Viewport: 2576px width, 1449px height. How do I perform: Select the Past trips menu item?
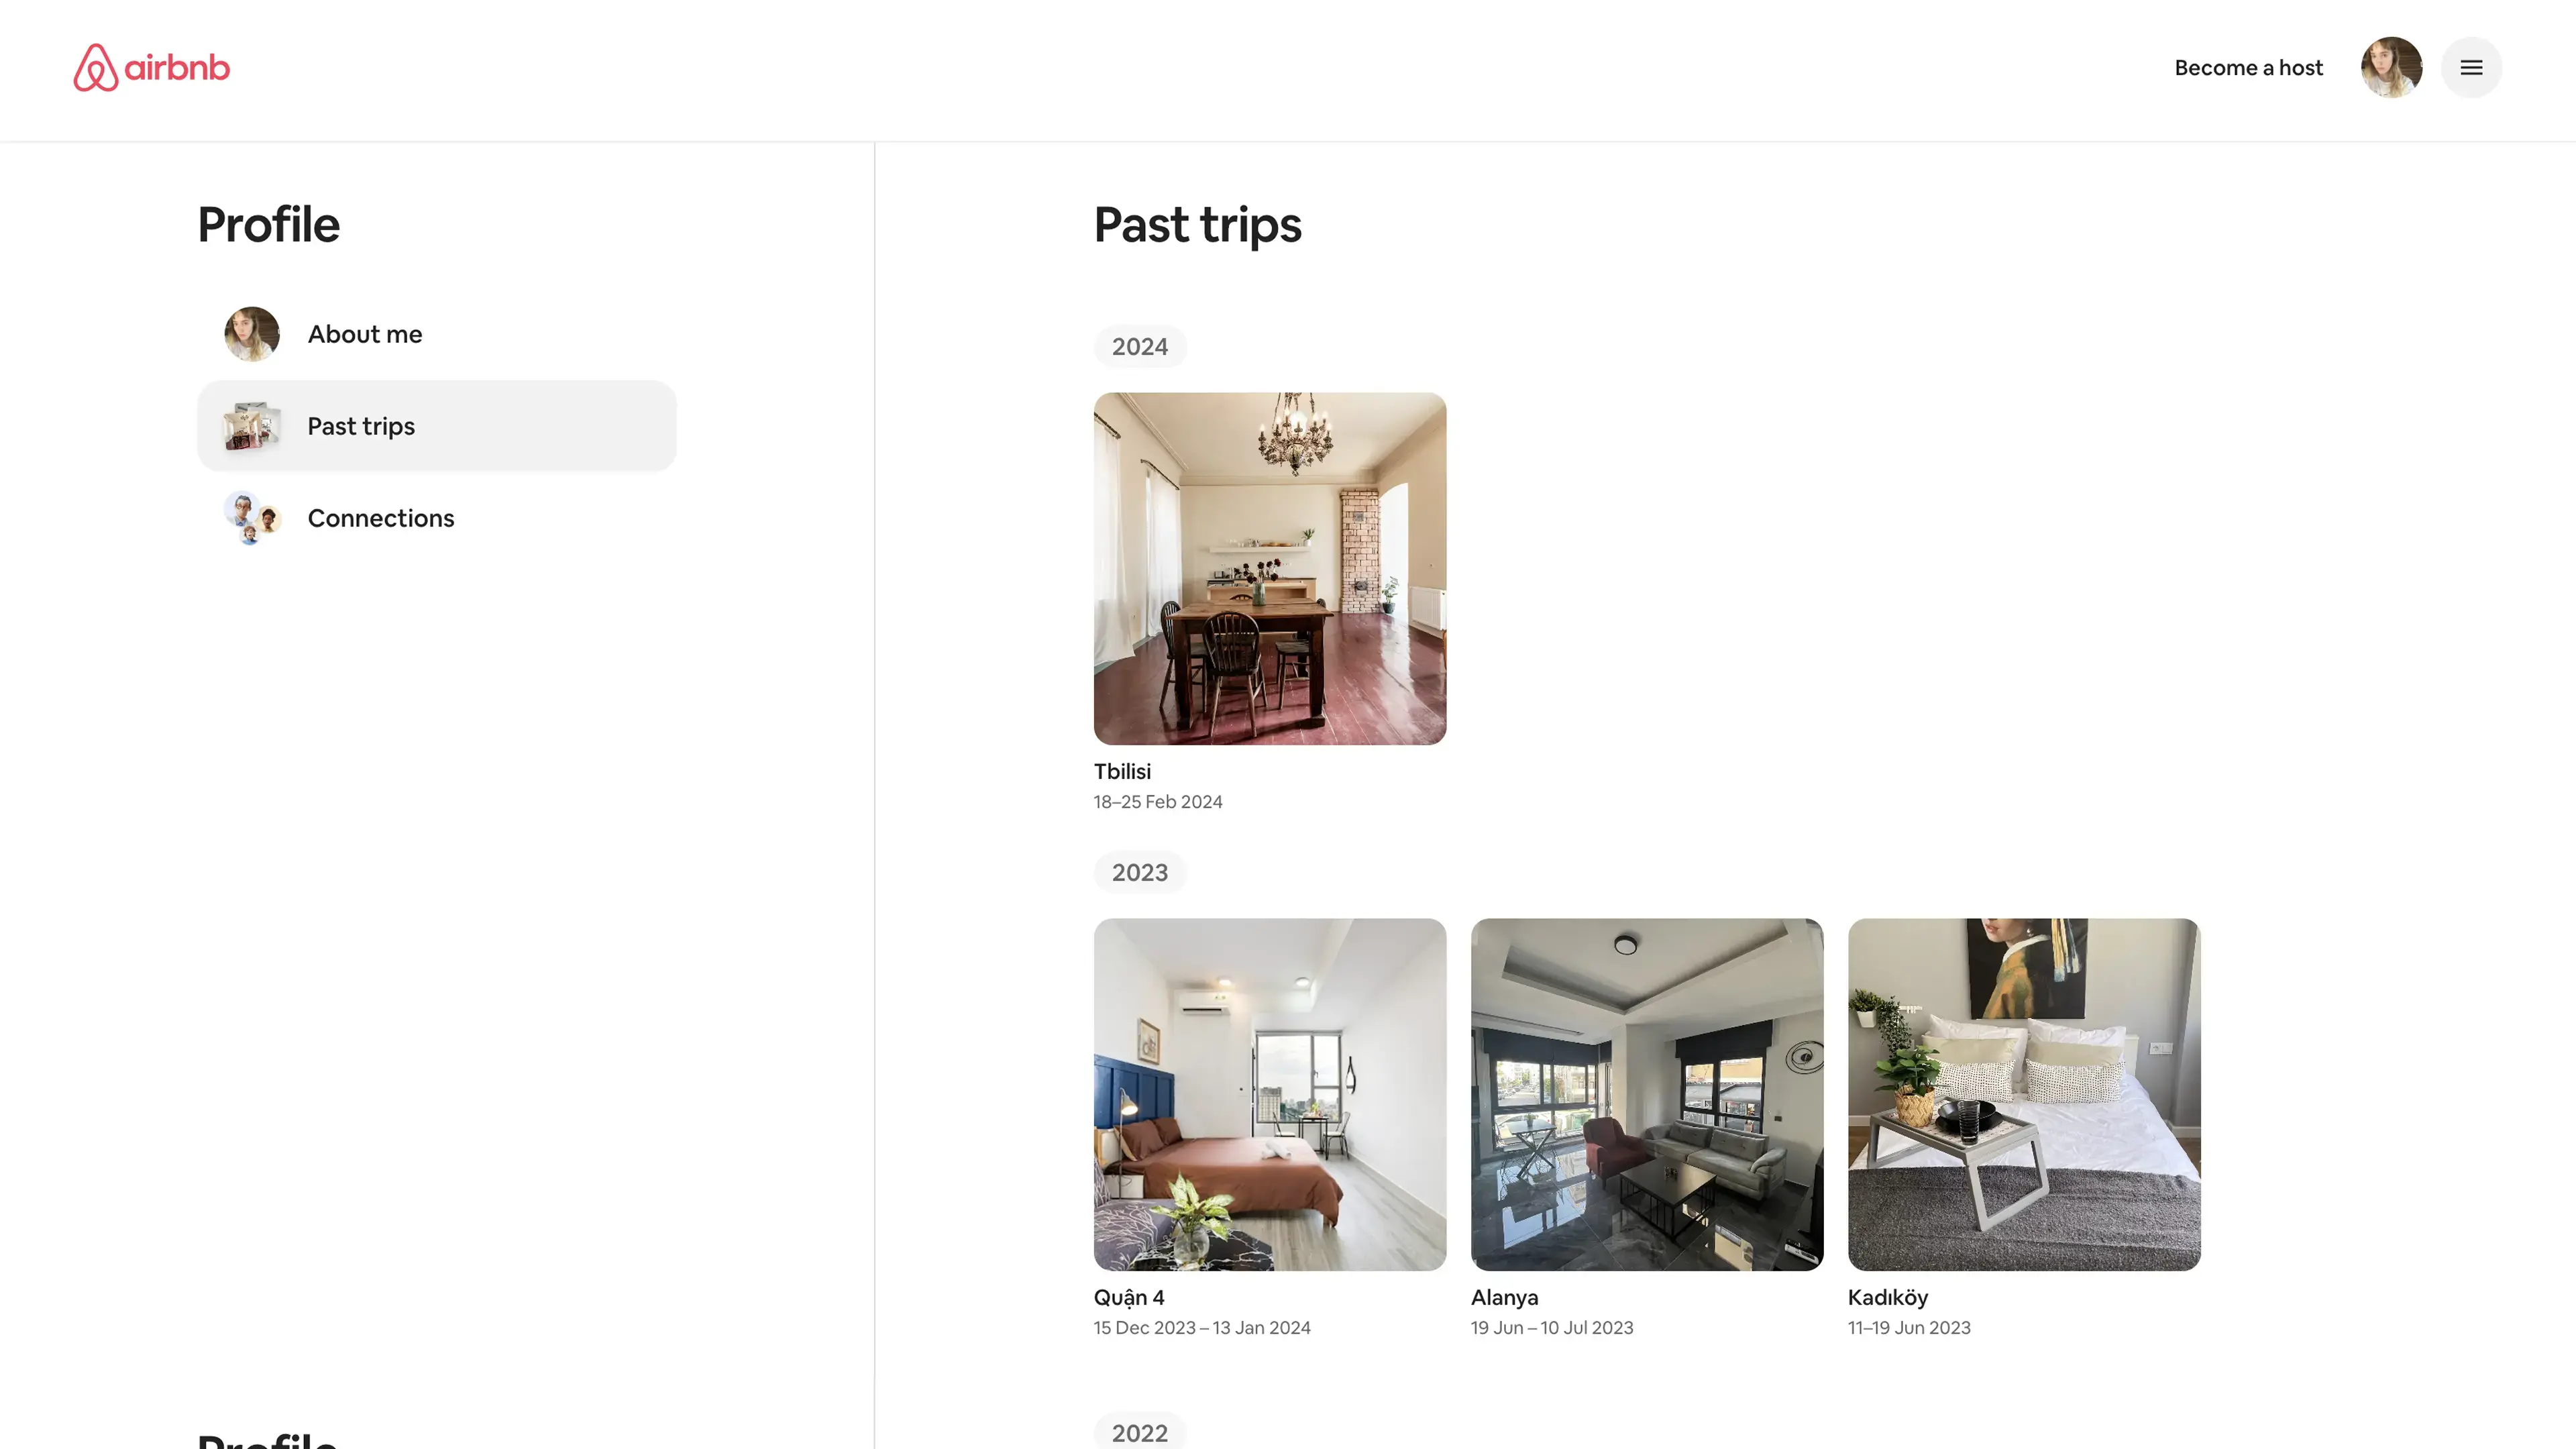click(x=437, y=426)
